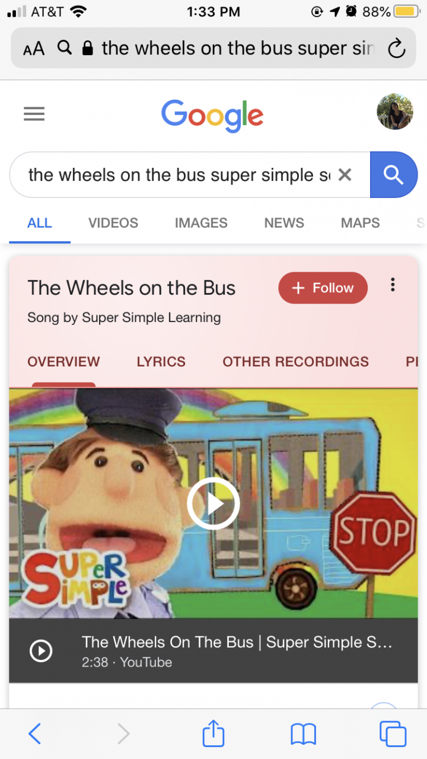Show open Safari tabs switcher
This screenshot has width=427, height=759.
[393, 734]
